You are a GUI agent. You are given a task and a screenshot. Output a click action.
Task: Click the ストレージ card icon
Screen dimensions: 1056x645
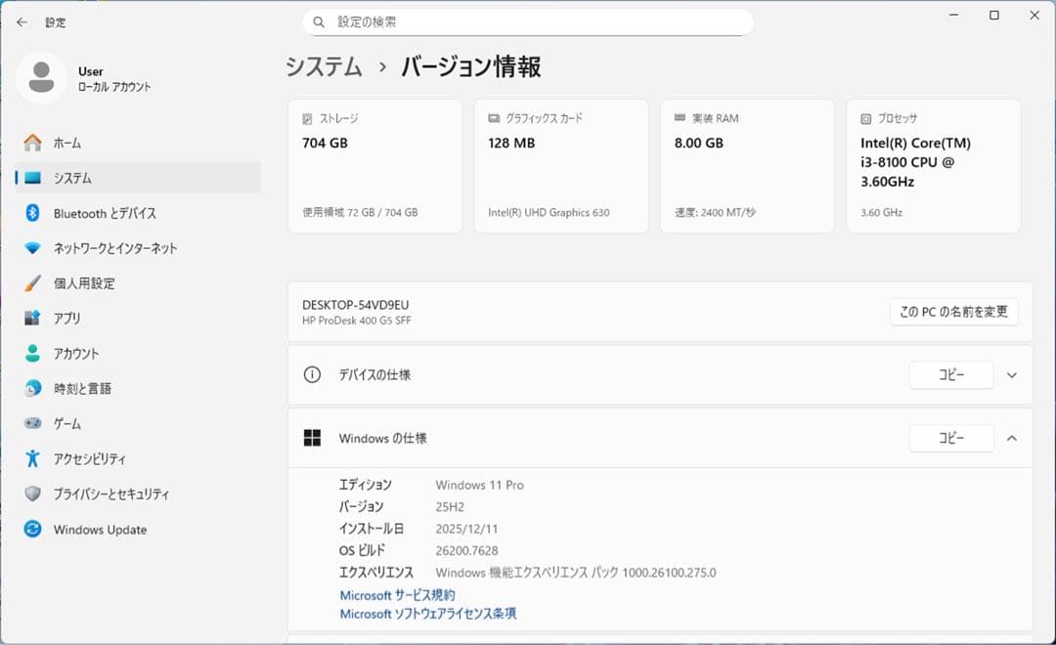[x=307, y=118]
